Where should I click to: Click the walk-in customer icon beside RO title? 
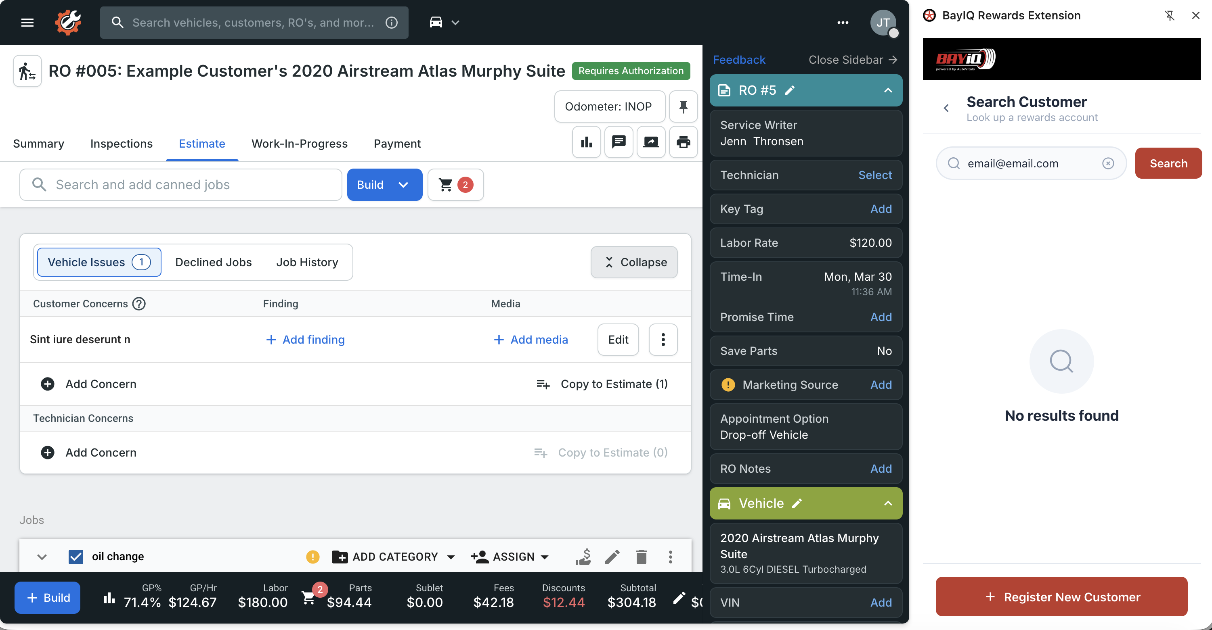point(27,71)
